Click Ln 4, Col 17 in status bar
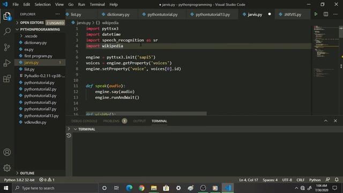 (x=249, y=180)
